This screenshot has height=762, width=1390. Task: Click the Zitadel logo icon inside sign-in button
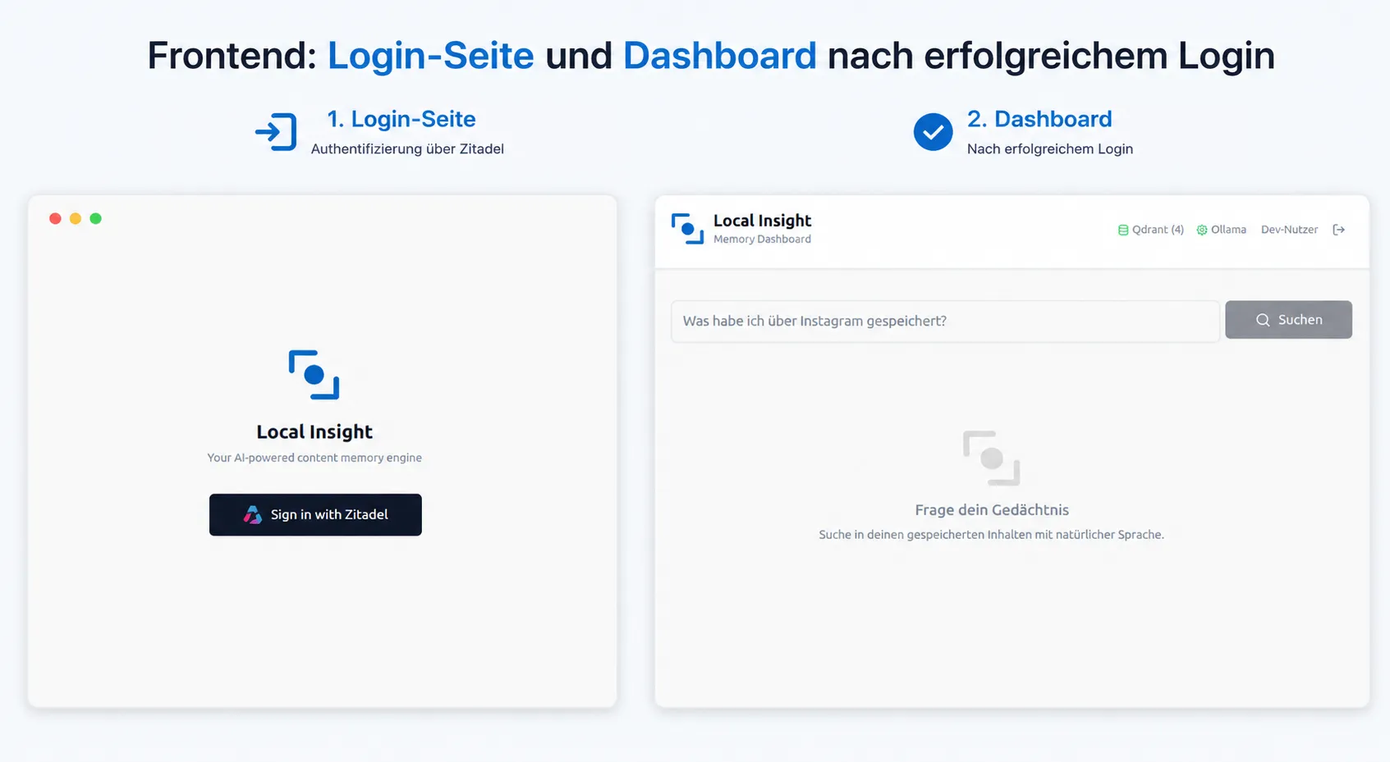[253, 514]
